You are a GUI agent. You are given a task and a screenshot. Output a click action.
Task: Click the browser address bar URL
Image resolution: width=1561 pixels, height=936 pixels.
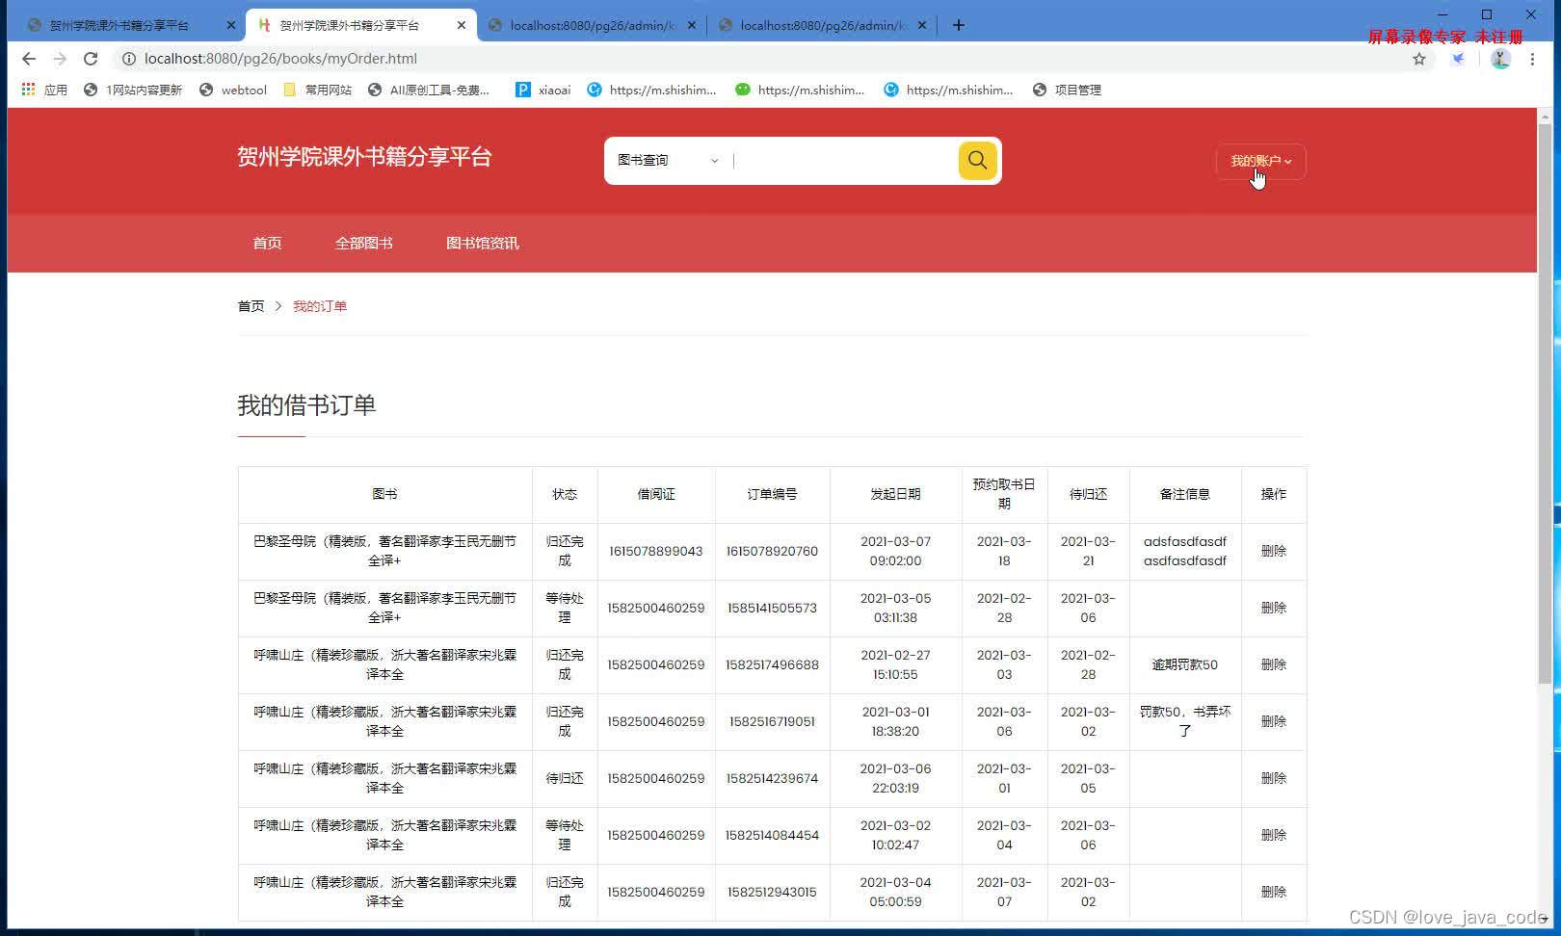click(280, 59)
